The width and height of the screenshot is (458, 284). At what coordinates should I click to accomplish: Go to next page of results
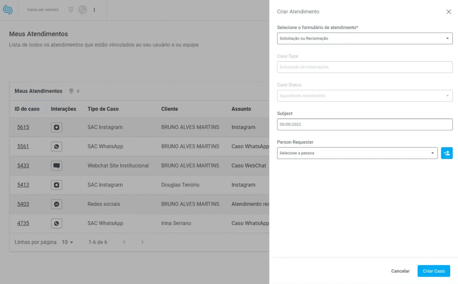pos(142,242)
